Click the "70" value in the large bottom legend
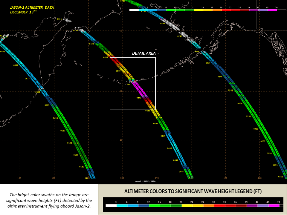287x215 pixels. [279, 202]
